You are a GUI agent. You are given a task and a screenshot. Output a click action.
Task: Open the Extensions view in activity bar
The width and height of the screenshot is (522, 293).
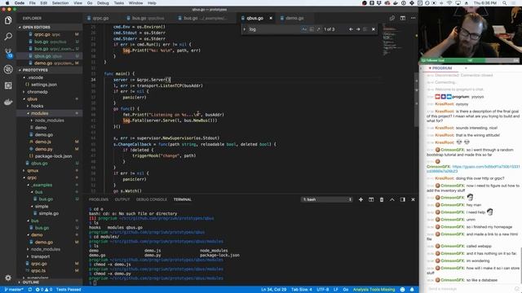(8, 85)
